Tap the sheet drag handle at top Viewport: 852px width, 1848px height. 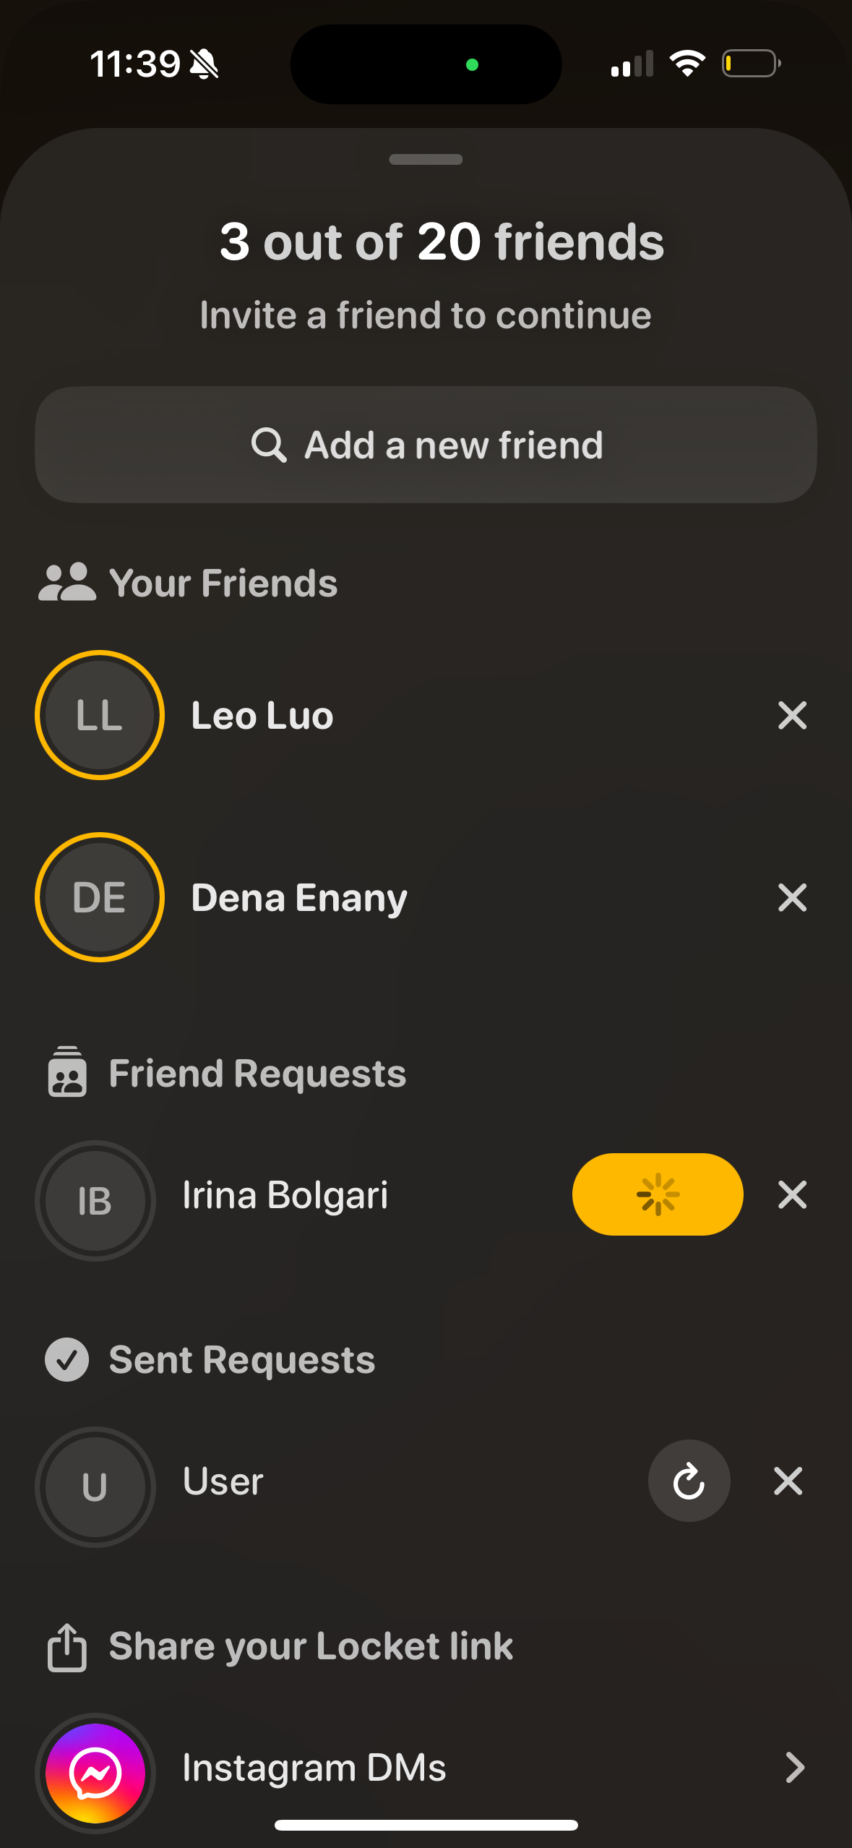pyautogui.click(x=426, y=160)
